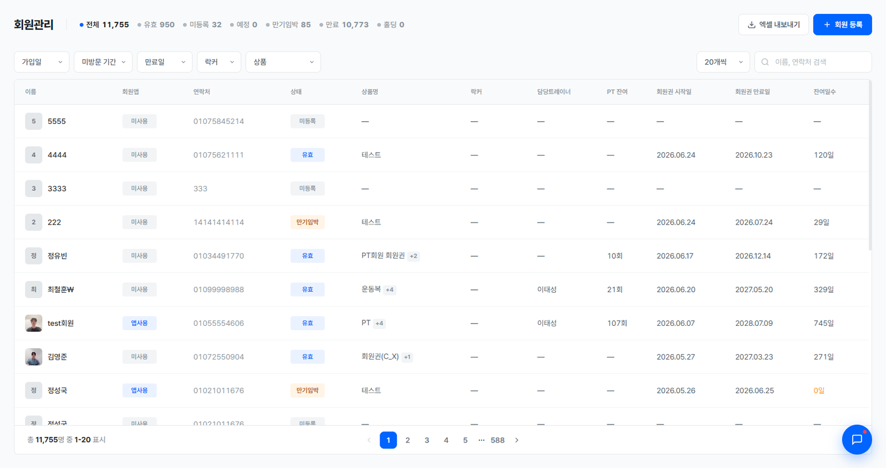Viewport: 886px width, 468px height.
Task: Select current page 1 button
Action: coord(388,440)
